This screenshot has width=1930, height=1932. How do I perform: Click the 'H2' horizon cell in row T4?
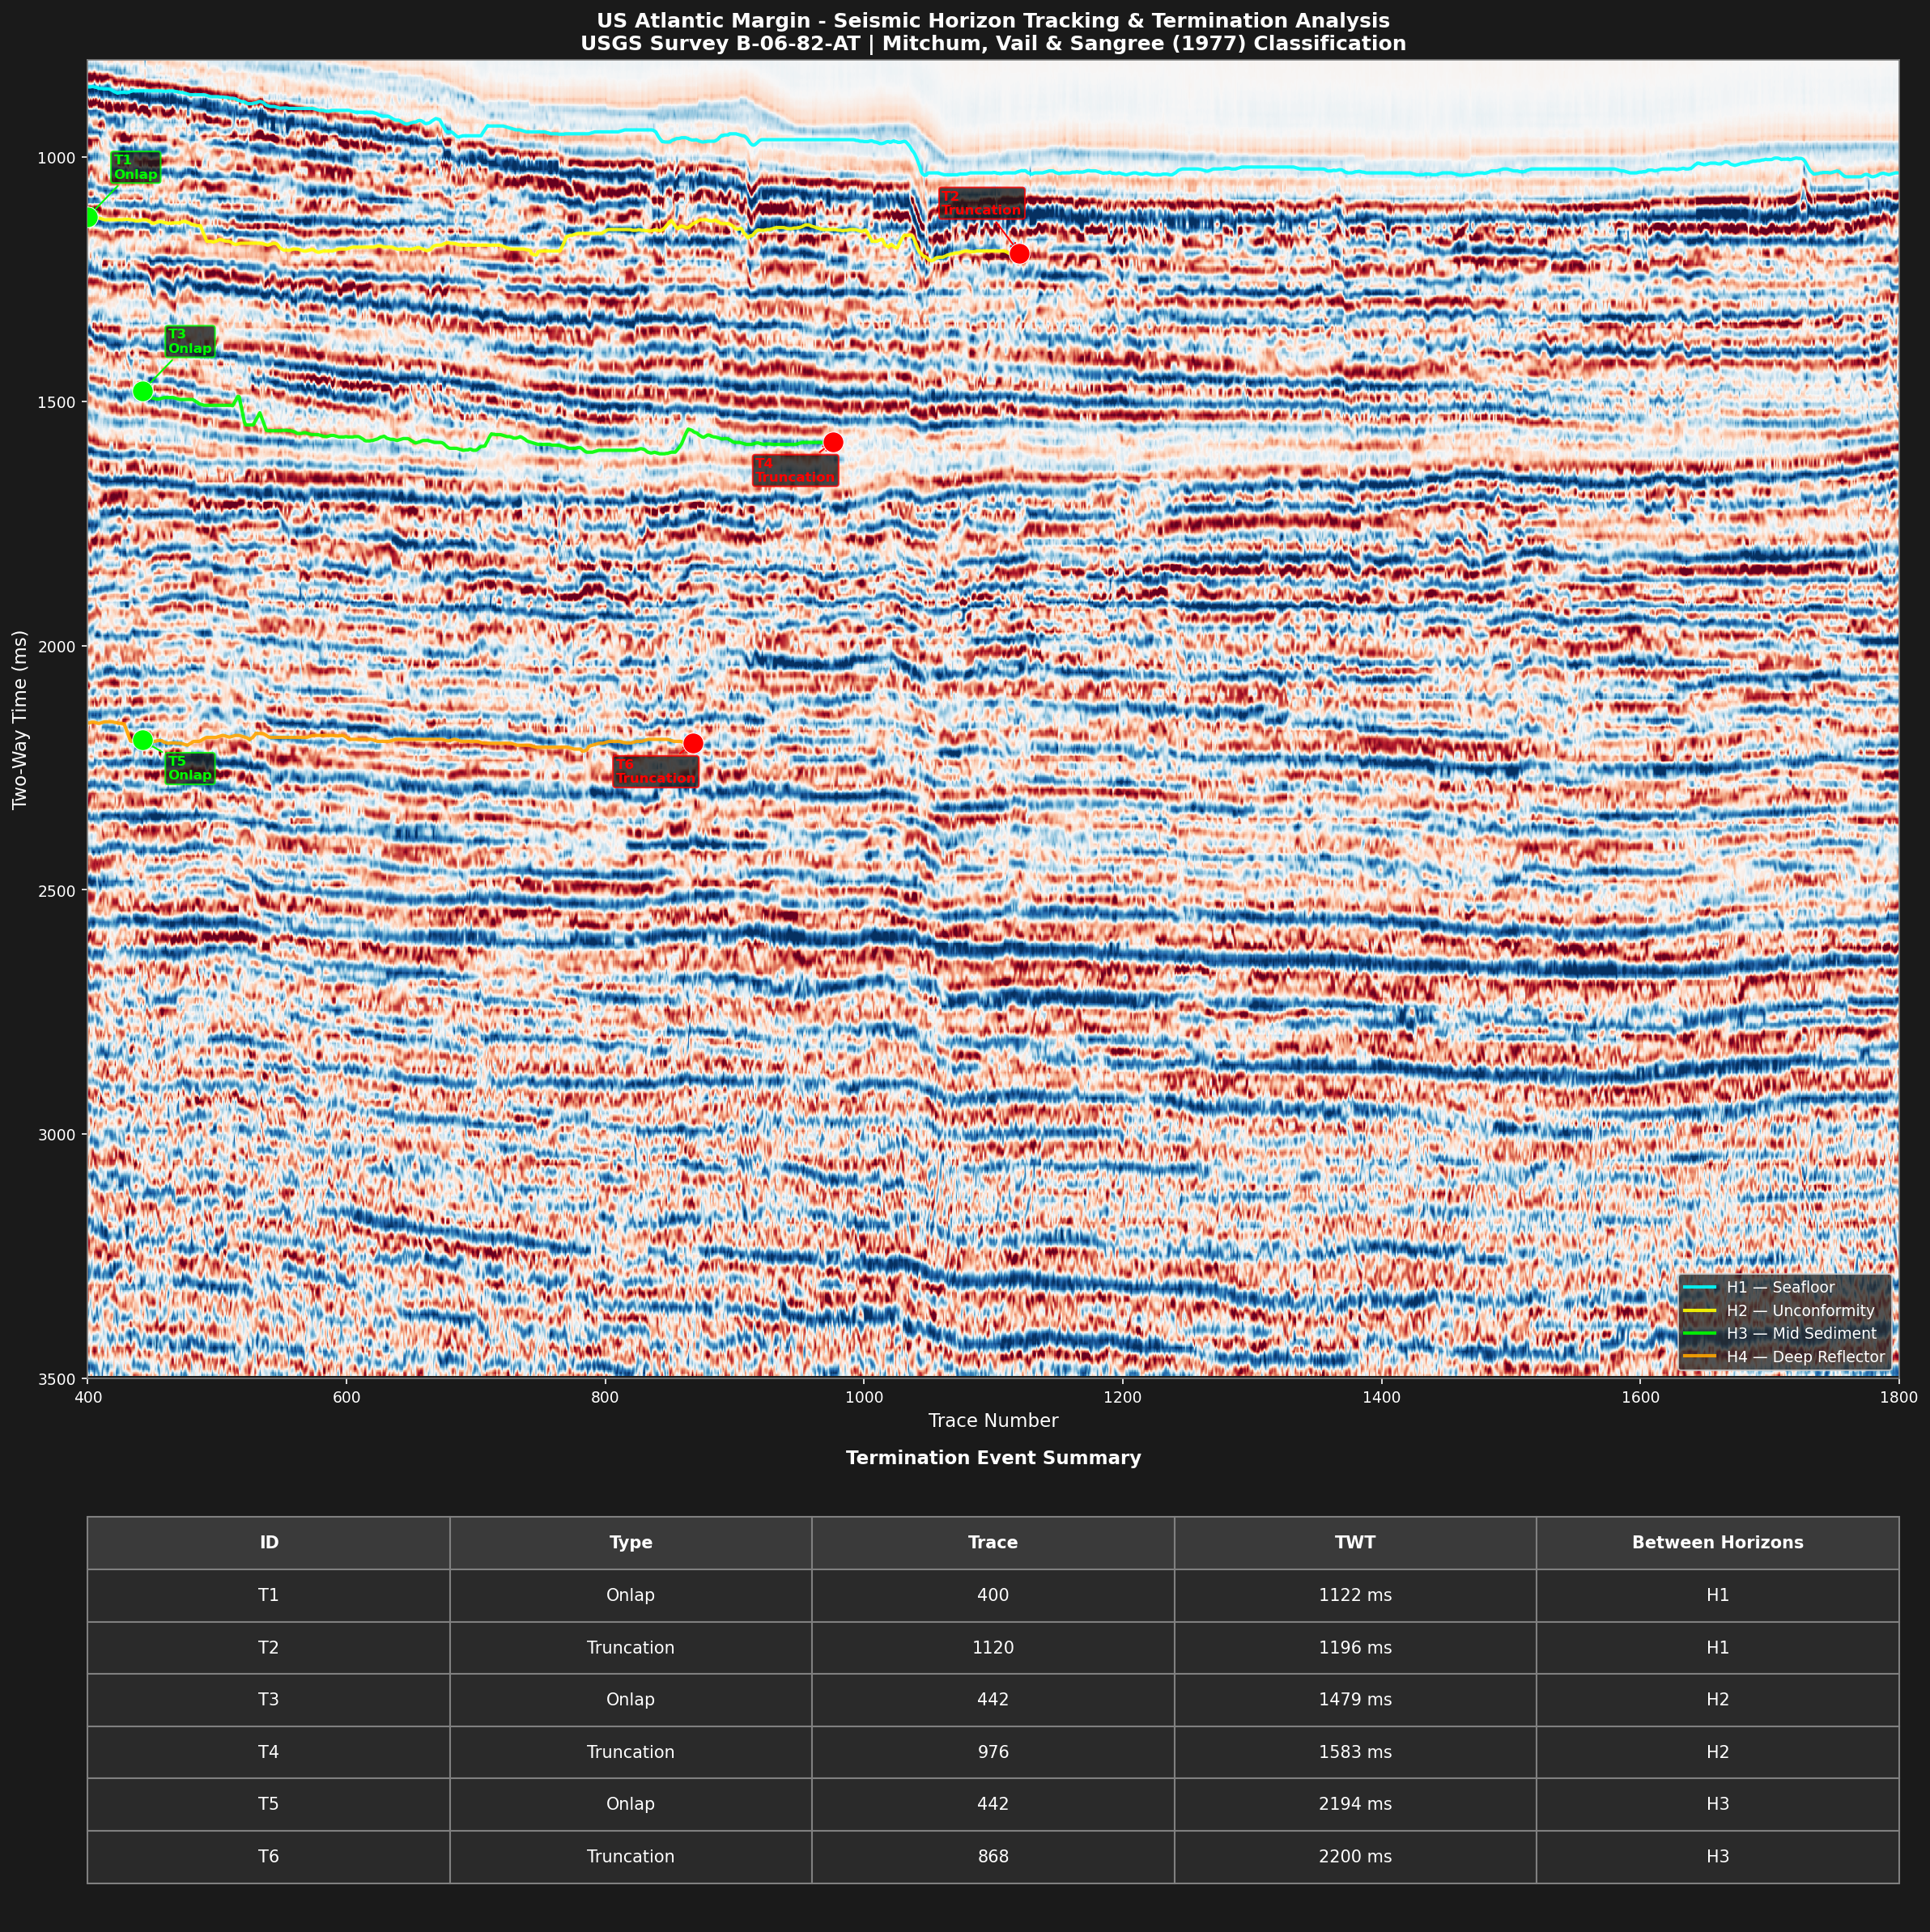click(x=1717, y=1752)
